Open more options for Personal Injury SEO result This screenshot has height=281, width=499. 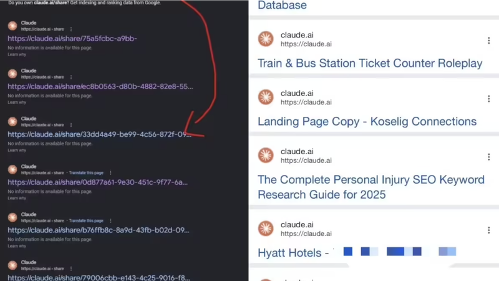click(489, 157)
